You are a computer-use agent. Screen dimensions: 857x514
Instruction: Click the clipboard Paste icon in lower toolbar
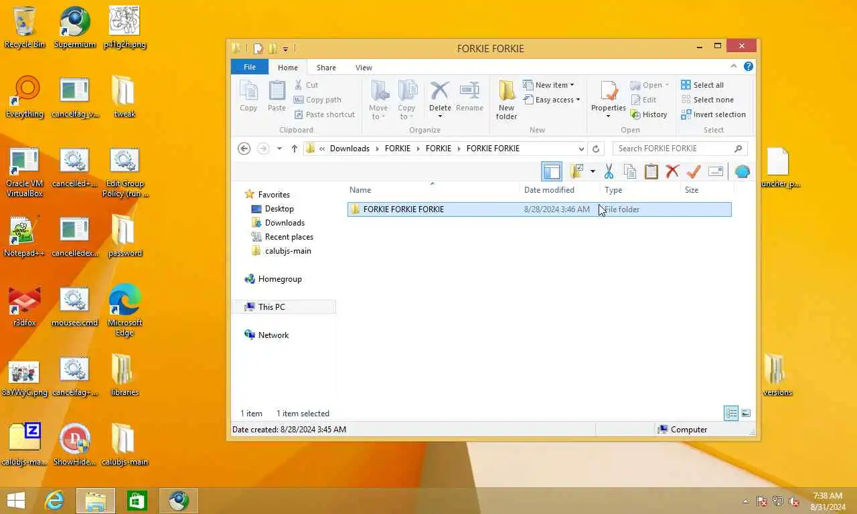651,171
